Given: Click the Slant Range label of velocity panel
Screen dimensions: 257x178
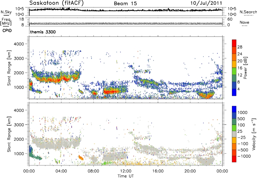Looking at the screenshot, I should [x=9, y=134].
